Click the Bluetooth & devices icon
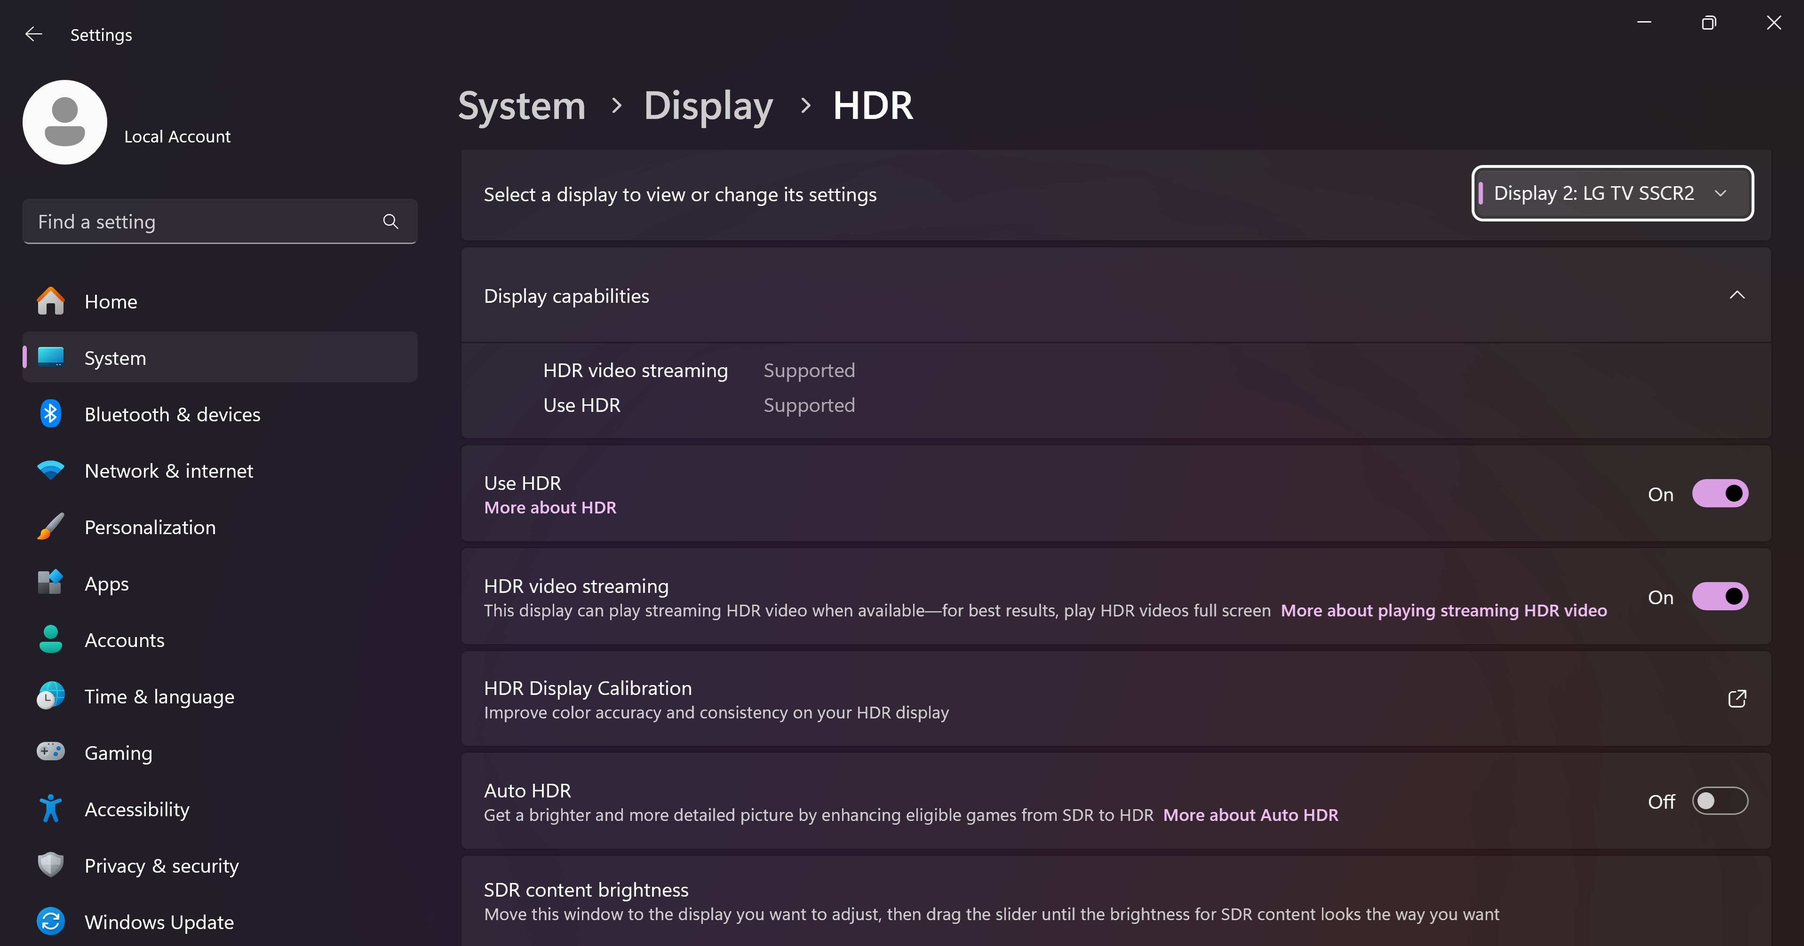Viewport: 1804px width, 946px height. pyautogui.click(x=50, y=414)
